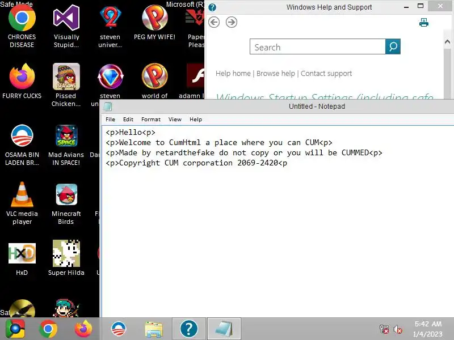Click the search magnifier button in Help
Viewport: 454px width, 340px height.
pos(393,46)
